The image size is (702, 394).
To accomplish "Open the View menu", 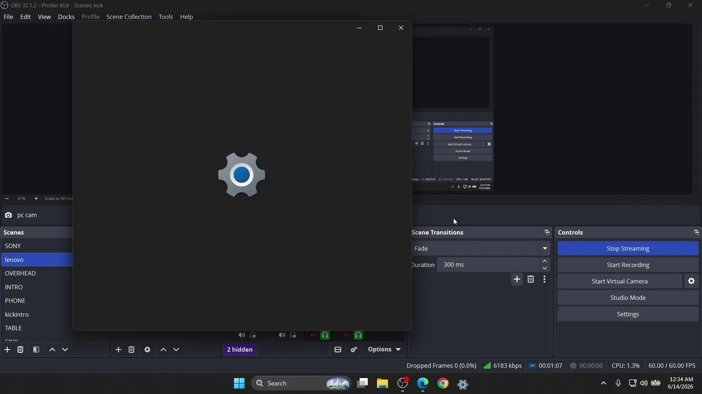I will 44,16.
